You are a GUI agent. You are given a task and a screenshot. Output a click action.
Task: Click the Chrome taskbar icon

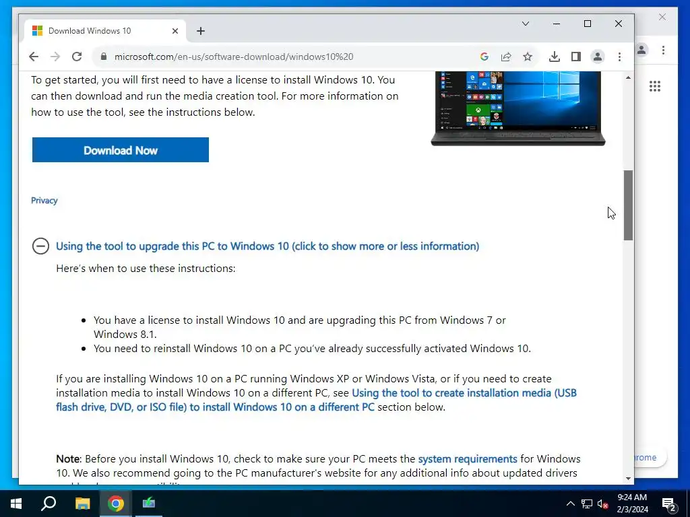point(116,504)
